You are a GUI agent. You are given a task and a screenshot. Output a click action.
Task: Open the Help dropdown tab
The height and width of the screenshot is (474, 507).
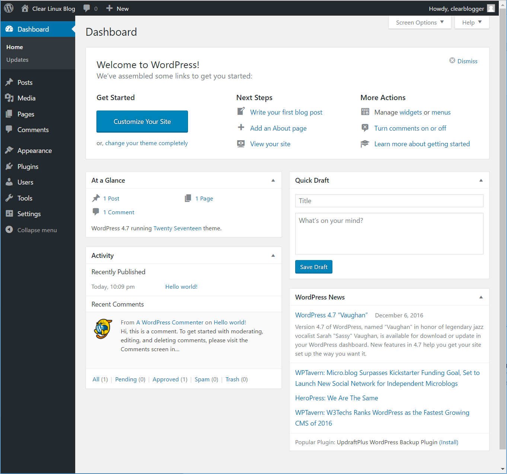click(x=472, y=22)
